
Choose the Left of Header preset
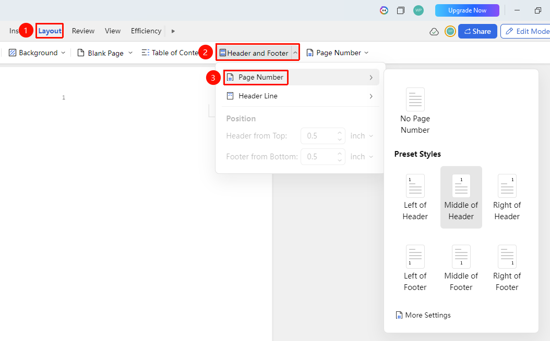(415, 197)
